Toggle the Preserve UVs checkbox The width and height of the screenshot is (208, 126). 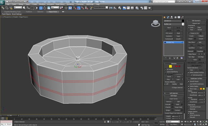189,33
